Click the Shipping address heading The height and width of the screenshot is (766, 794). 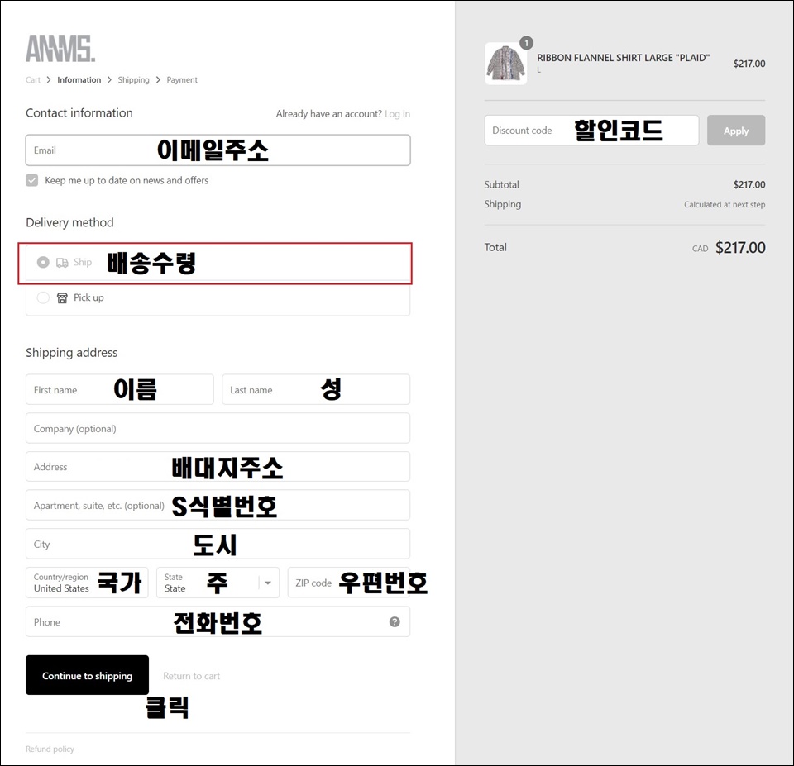click(71, 353)
